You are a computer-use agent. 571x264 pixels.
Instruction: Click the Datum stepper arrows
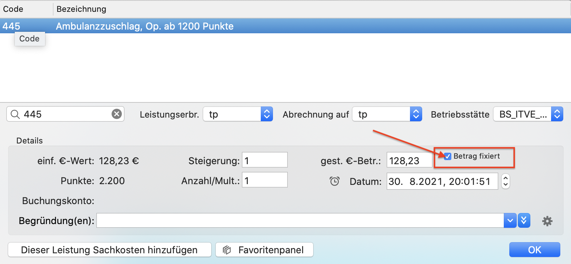pos(506,181)
